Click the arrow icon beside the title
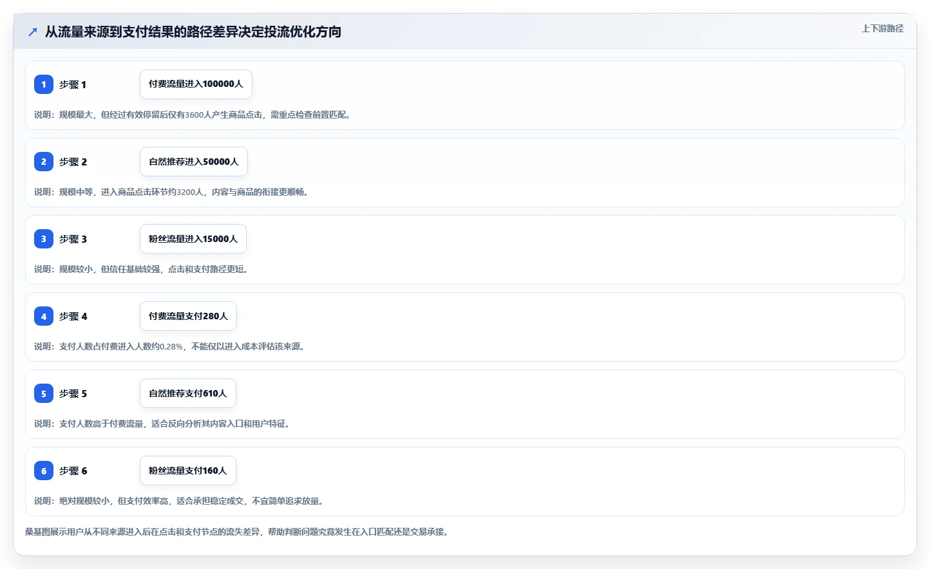Screen dimensions: 930x569 pos(33,32)
